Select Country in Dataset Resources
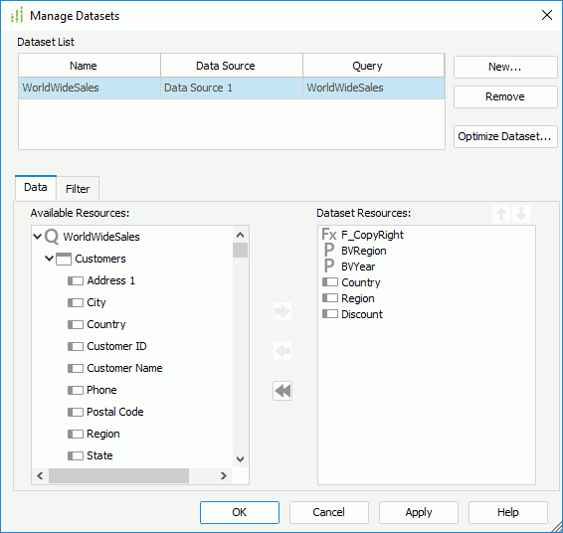Viewport: 563px width, 533px height. click(x=361, y=282)
